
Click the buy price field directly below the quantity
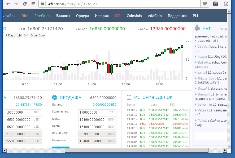[23, 119]
